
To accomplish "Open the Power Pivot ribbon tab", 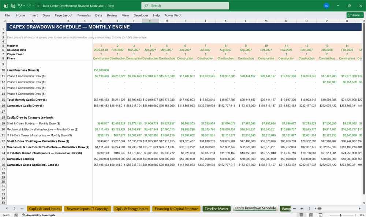I will pos(173,15).
